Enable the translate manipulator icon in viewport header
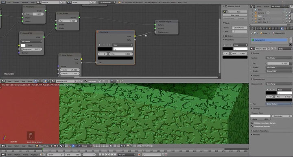This screenshot has width=293, height=157. 73,146
